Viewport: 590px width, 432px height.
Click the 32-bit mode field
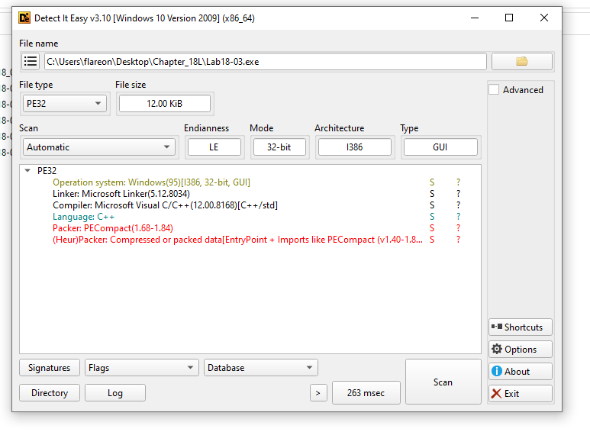click(279, 147)
